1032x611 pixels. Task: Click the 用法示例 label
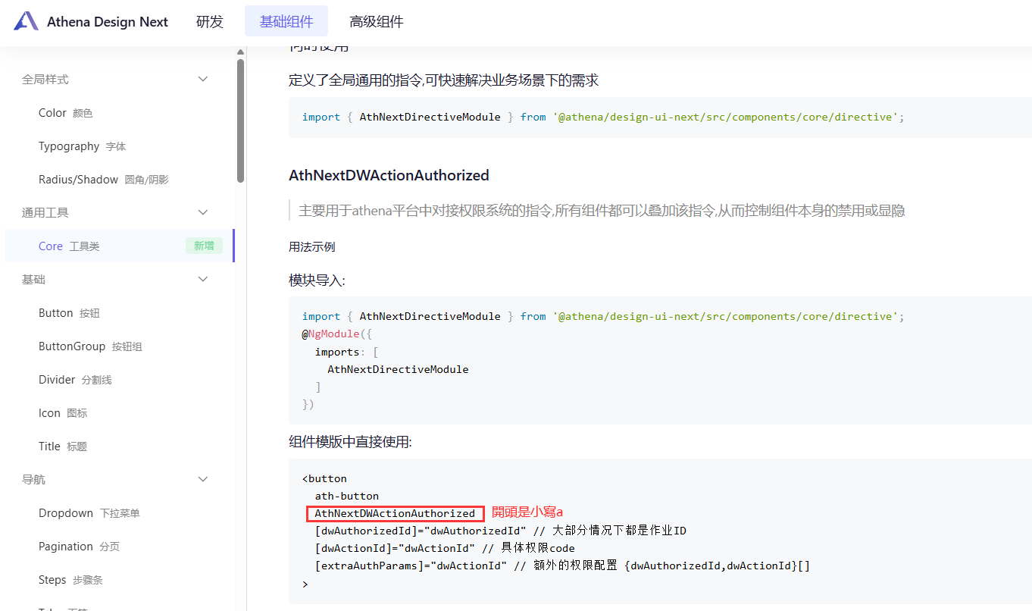[x=311, y=246]
